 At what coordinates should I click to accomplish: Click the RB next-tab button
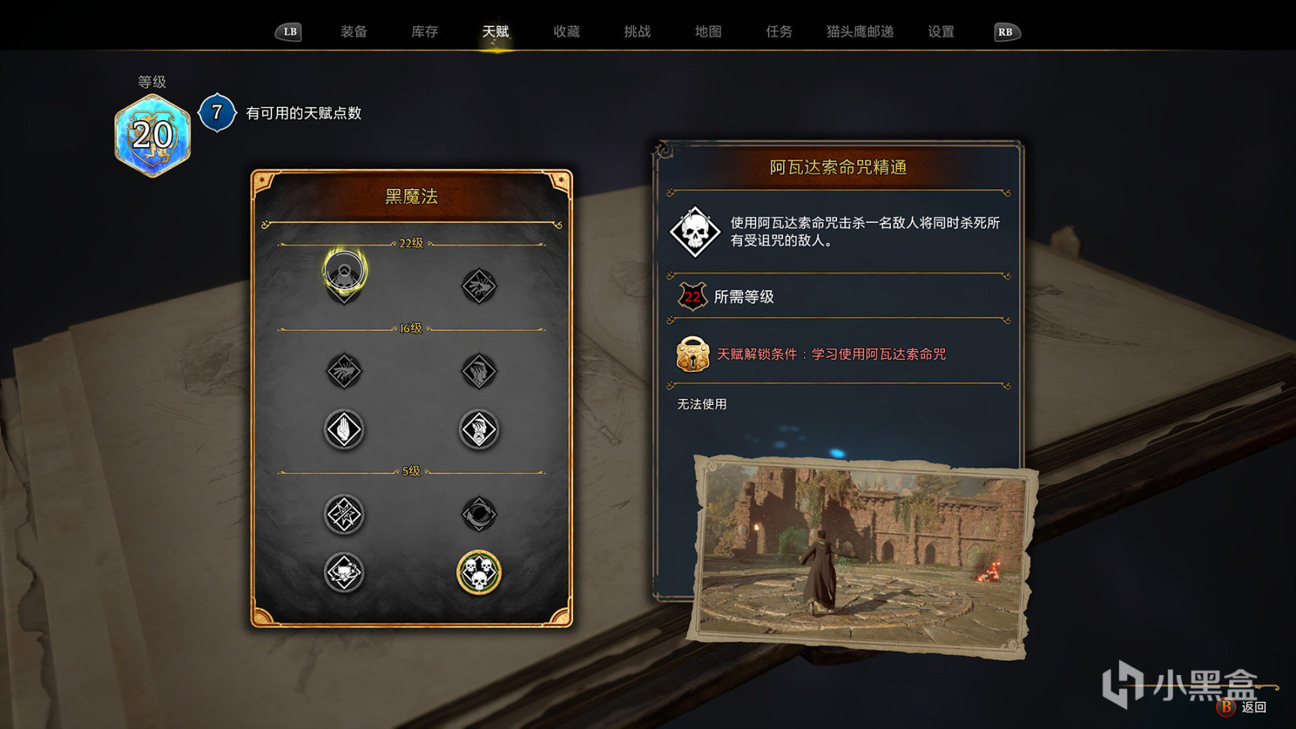click(x=1006, y=31)
